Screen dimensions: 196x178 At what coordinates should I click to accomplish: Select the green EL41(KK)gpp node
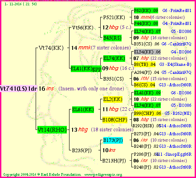[86, 69]
